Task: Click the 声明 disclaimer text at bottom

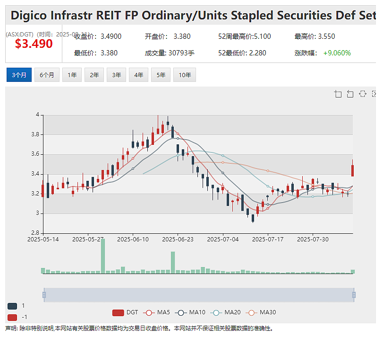Action: [139, 328]
